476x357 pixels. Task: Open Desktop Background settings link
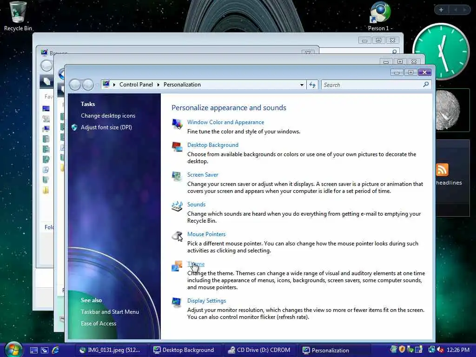pos(213,145)
